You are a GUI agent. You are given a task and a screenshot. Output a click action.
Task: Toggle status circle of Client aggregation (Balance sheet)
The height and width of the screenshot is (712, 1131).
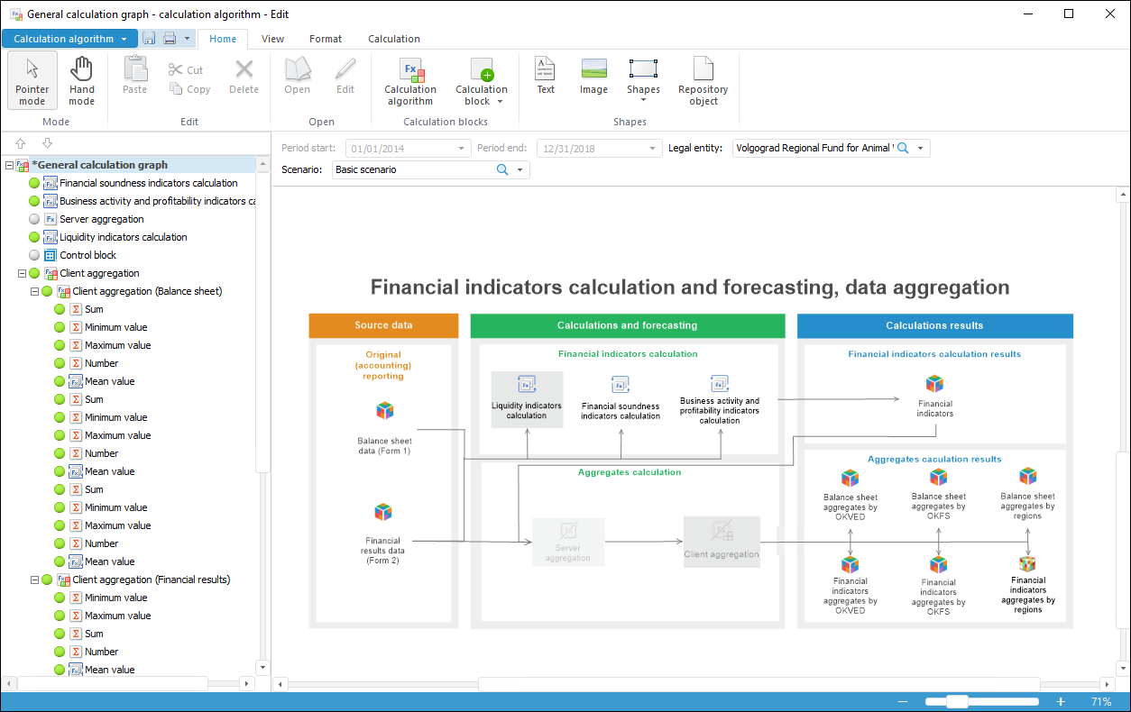(47, 291)
